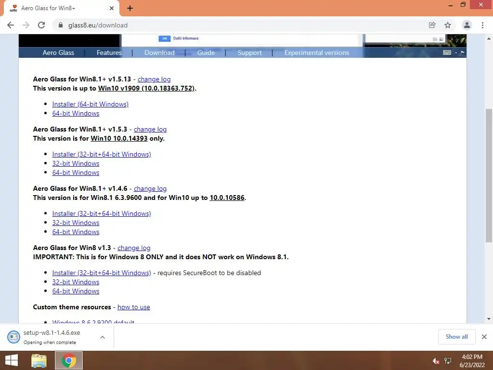The width and height of the screenshot is (493, 370).
Task: Click the Aero Glass tab favicon
Action: [x=13, y=8]
